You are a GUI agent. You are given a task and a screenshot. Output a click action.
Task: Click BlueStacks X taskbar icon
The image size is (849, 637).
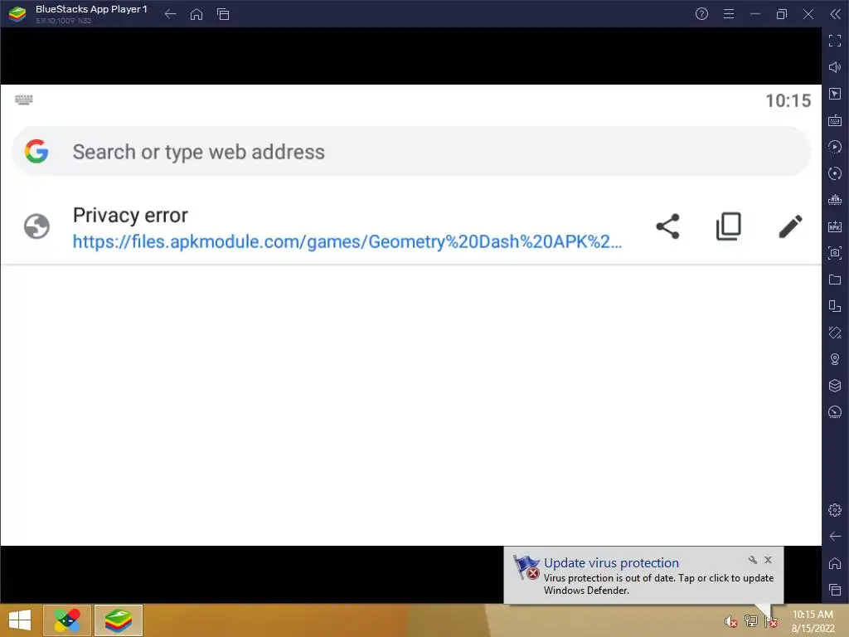coord(67,620)
